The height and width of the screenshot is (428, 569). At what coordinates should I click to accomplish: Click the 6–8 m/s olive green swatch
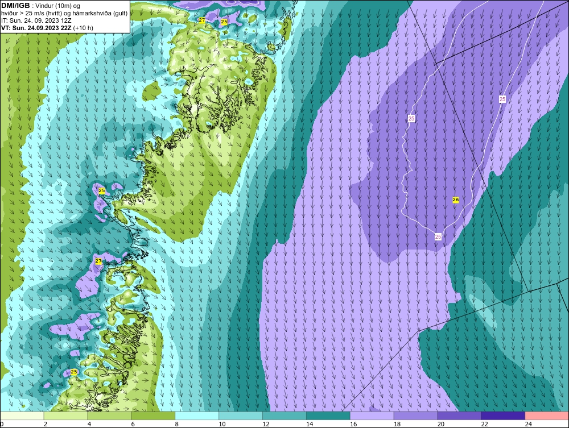coord(153,415)
